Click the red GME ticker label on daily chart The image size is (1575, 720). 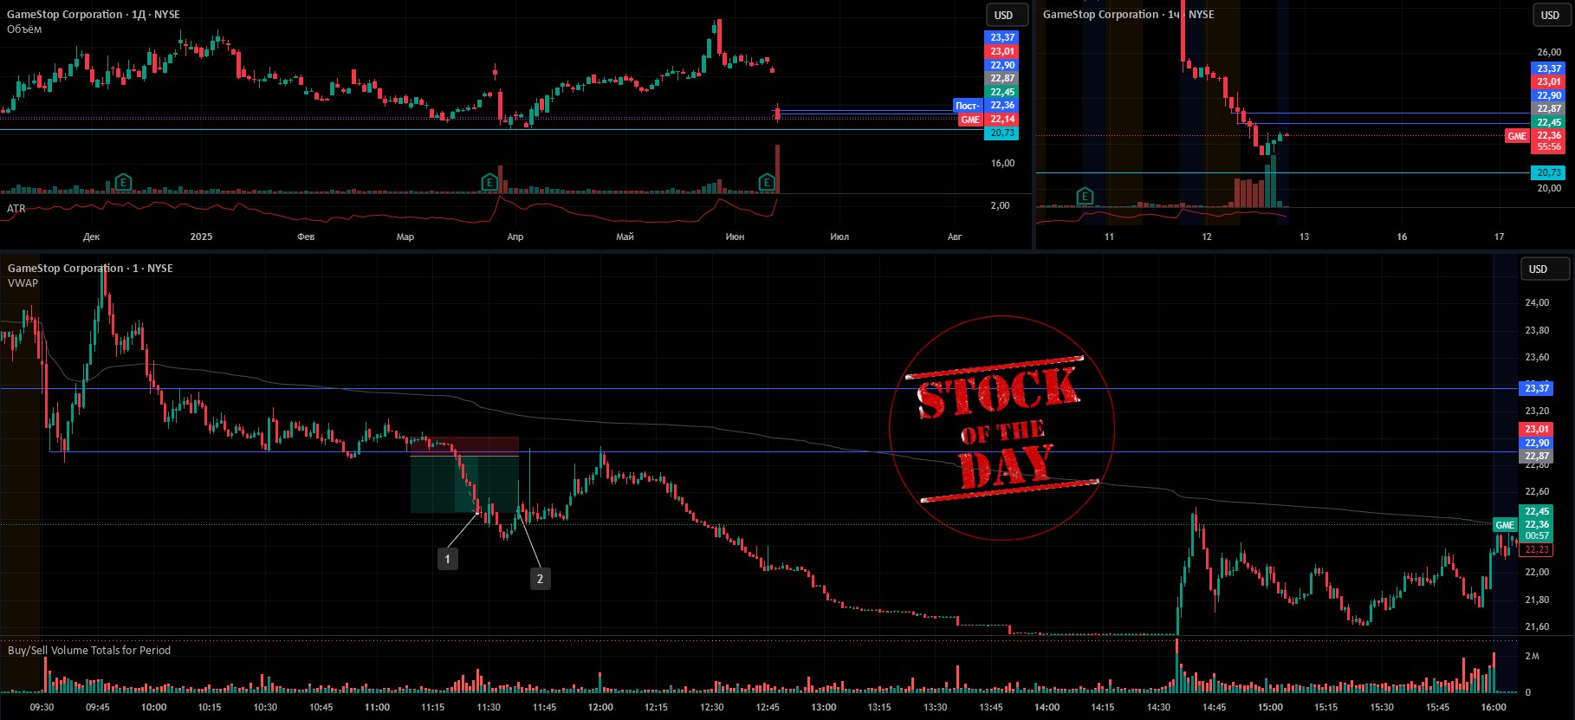point(970,120)
